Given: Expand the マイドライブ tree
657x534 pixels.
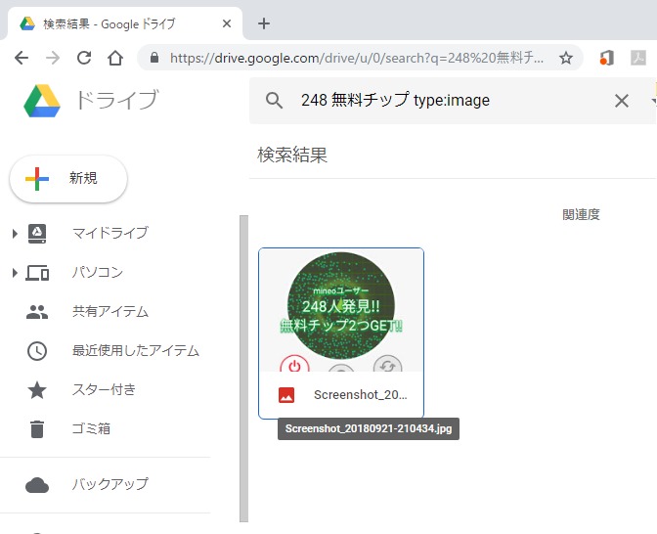Looking at the screenshot, I should (x=15, y=233).
